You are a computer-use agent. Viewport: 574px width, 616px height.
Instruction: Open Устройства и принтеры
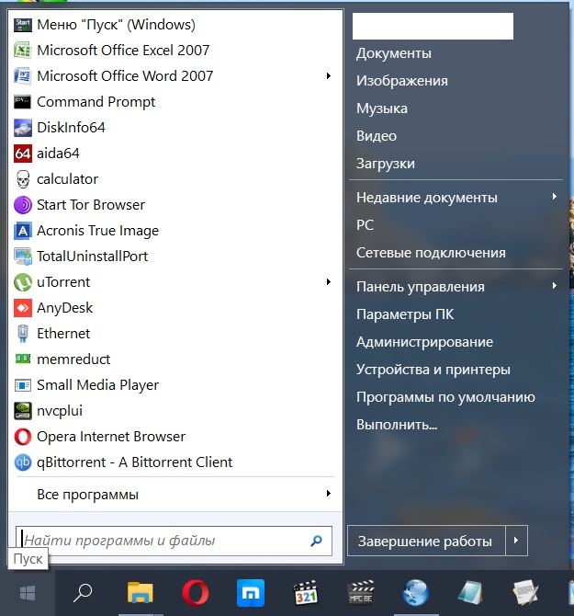coord(433,370)
